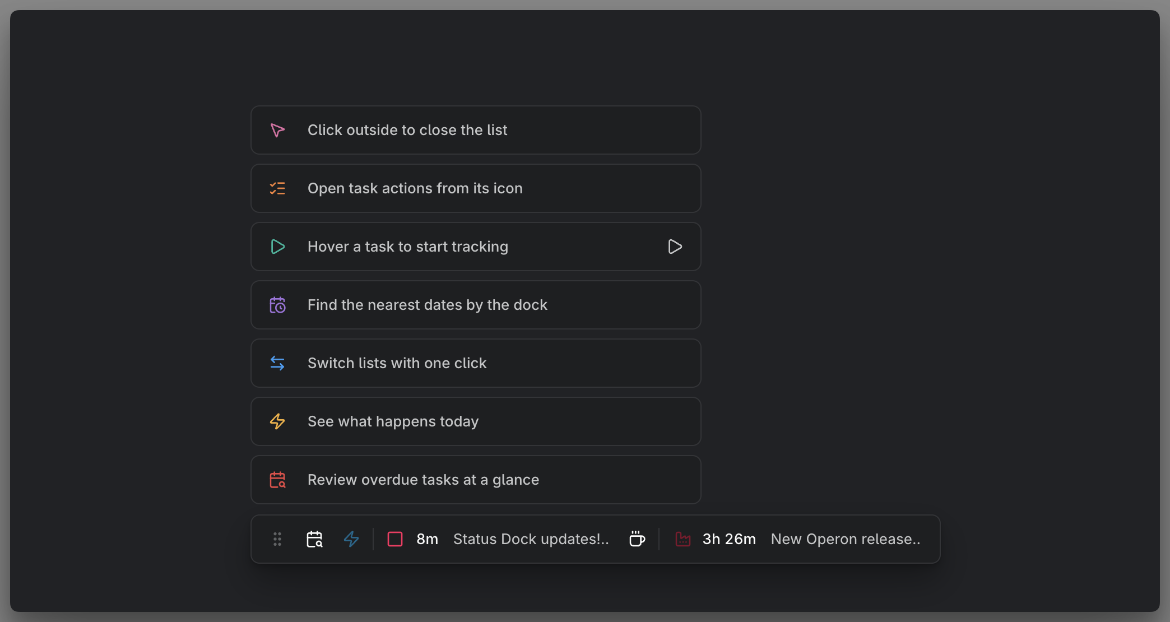
Task: Click the Status Dock updates!.. task in the dock
Action: (x=531, y=539)
